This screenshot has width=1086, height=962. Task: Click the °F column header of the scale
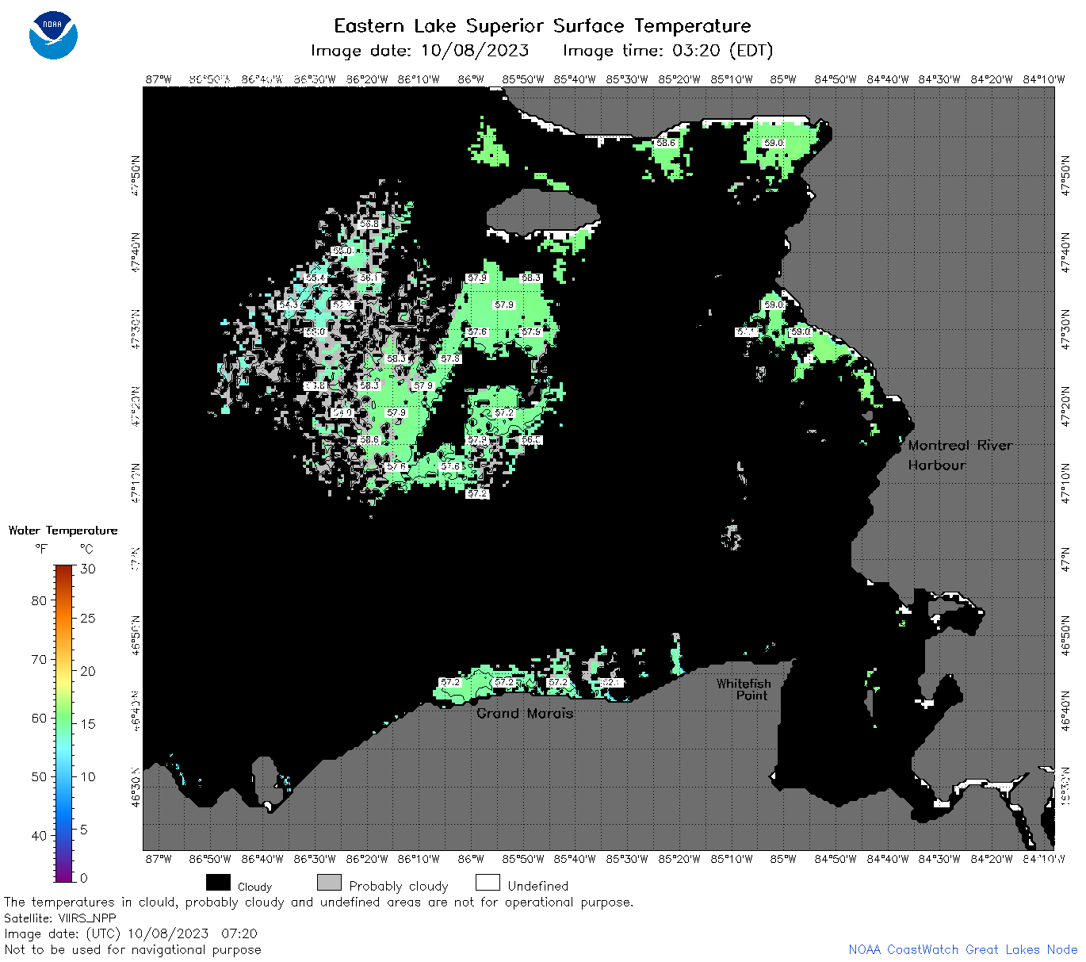pos(41,549)
